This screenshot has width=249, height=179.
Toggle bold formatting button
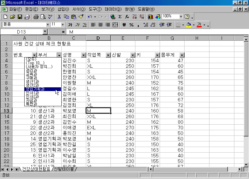click(70, 25)
